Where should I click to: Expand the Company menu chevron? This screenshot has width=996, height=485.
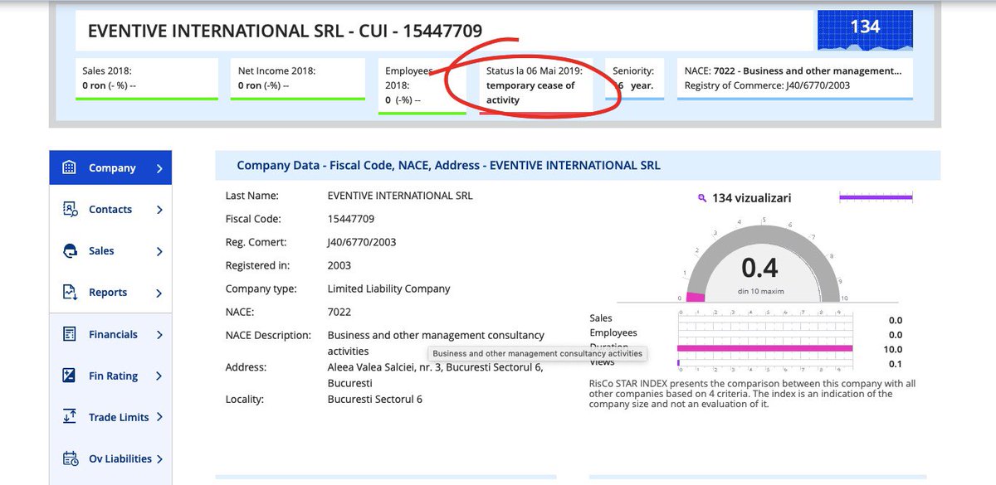159,168
